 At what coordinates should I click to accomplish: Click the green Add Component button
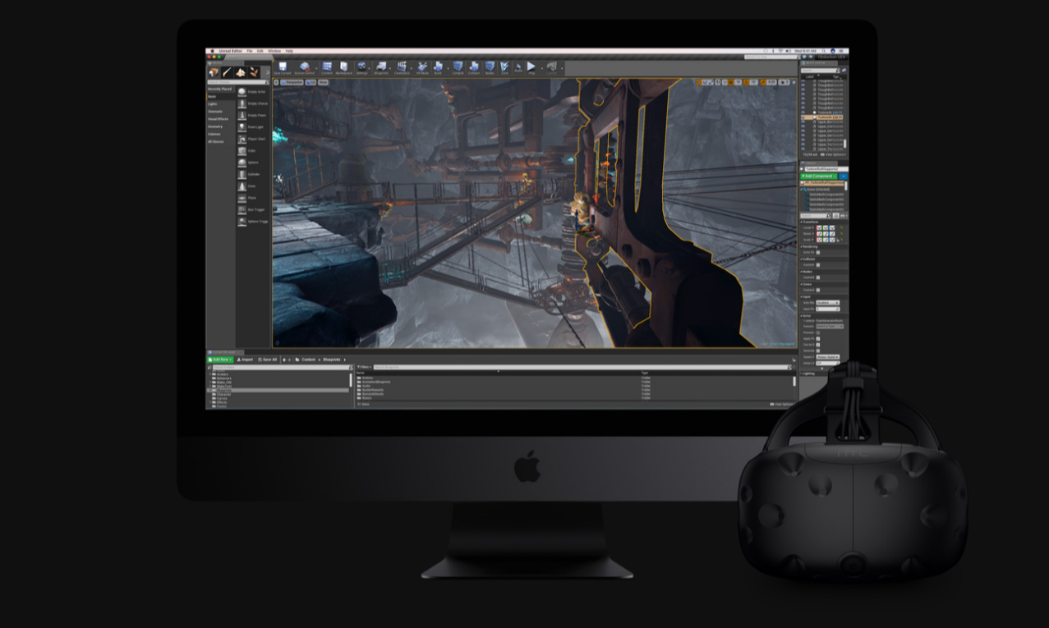tap(818, 176)
